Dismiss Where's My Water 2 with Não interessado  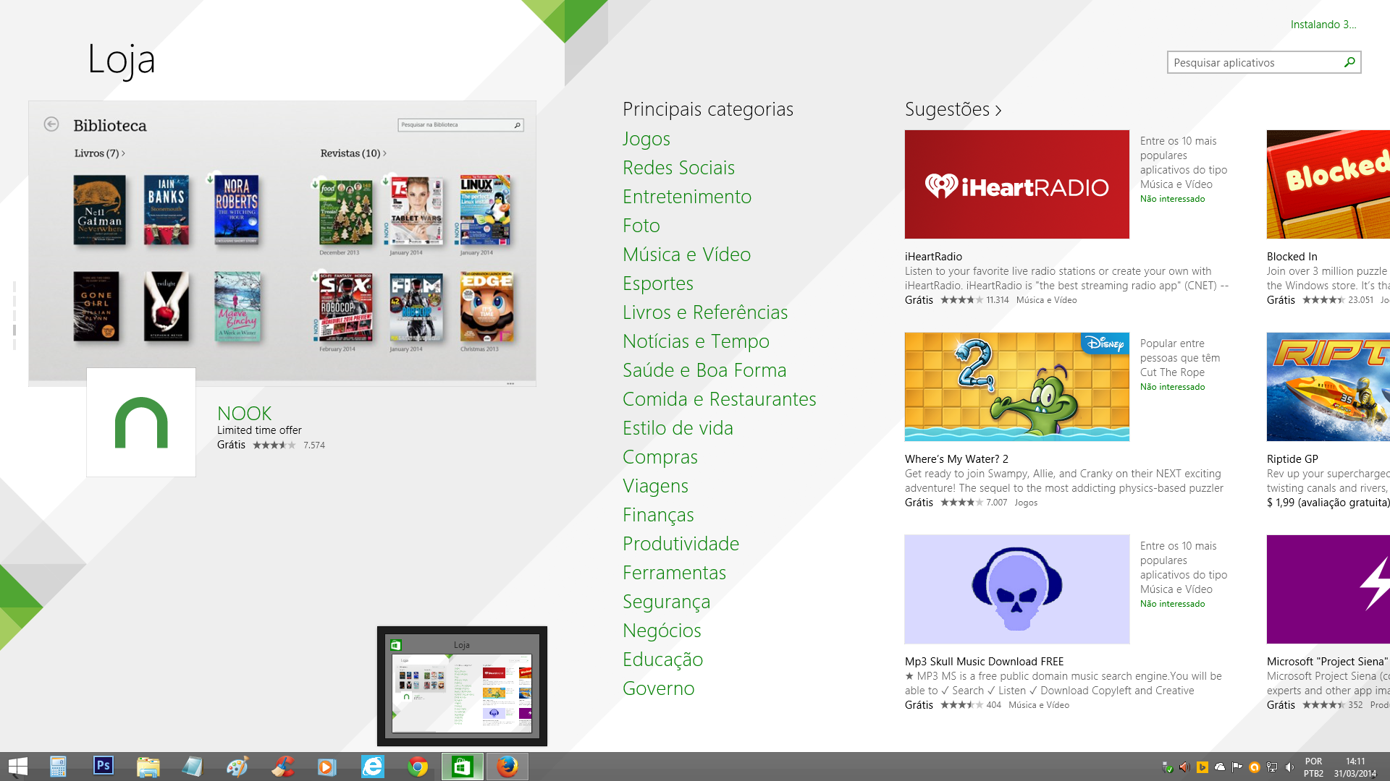(x=1172, y=387)
